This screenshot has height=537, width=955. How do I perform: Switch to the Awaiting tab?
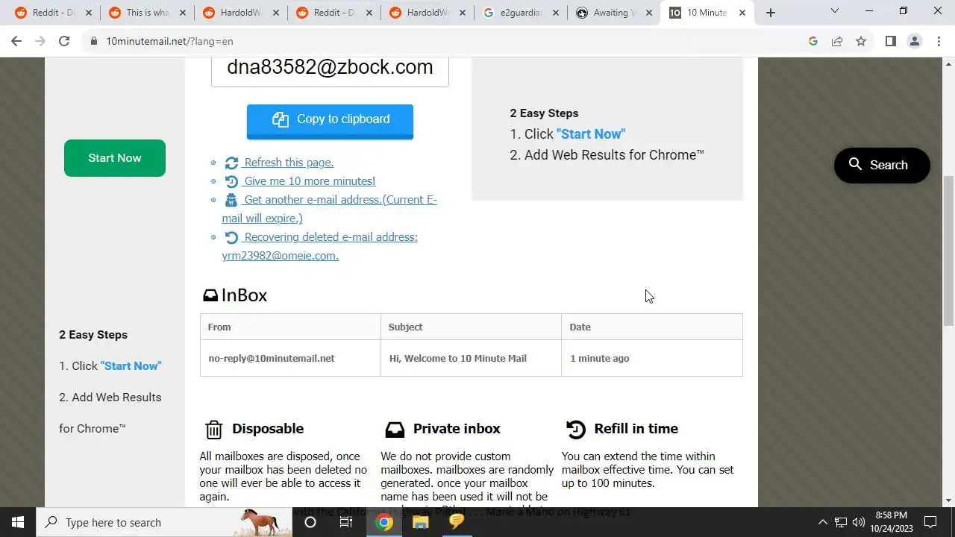pos(613,13)
